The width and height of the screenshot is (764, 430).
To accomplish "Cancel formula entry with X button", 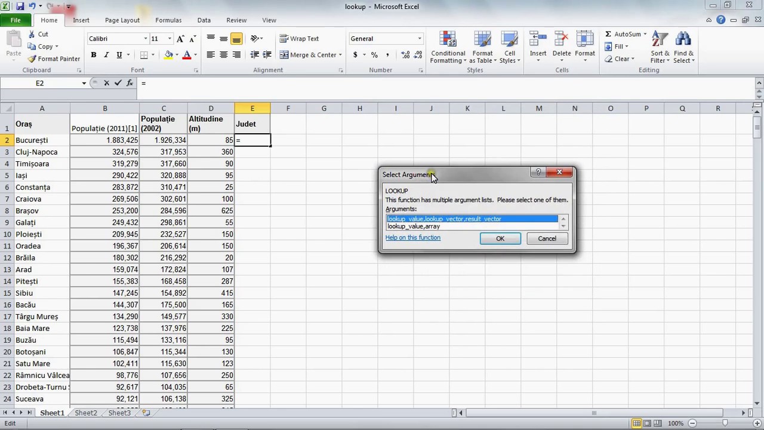I will point(106,83).
